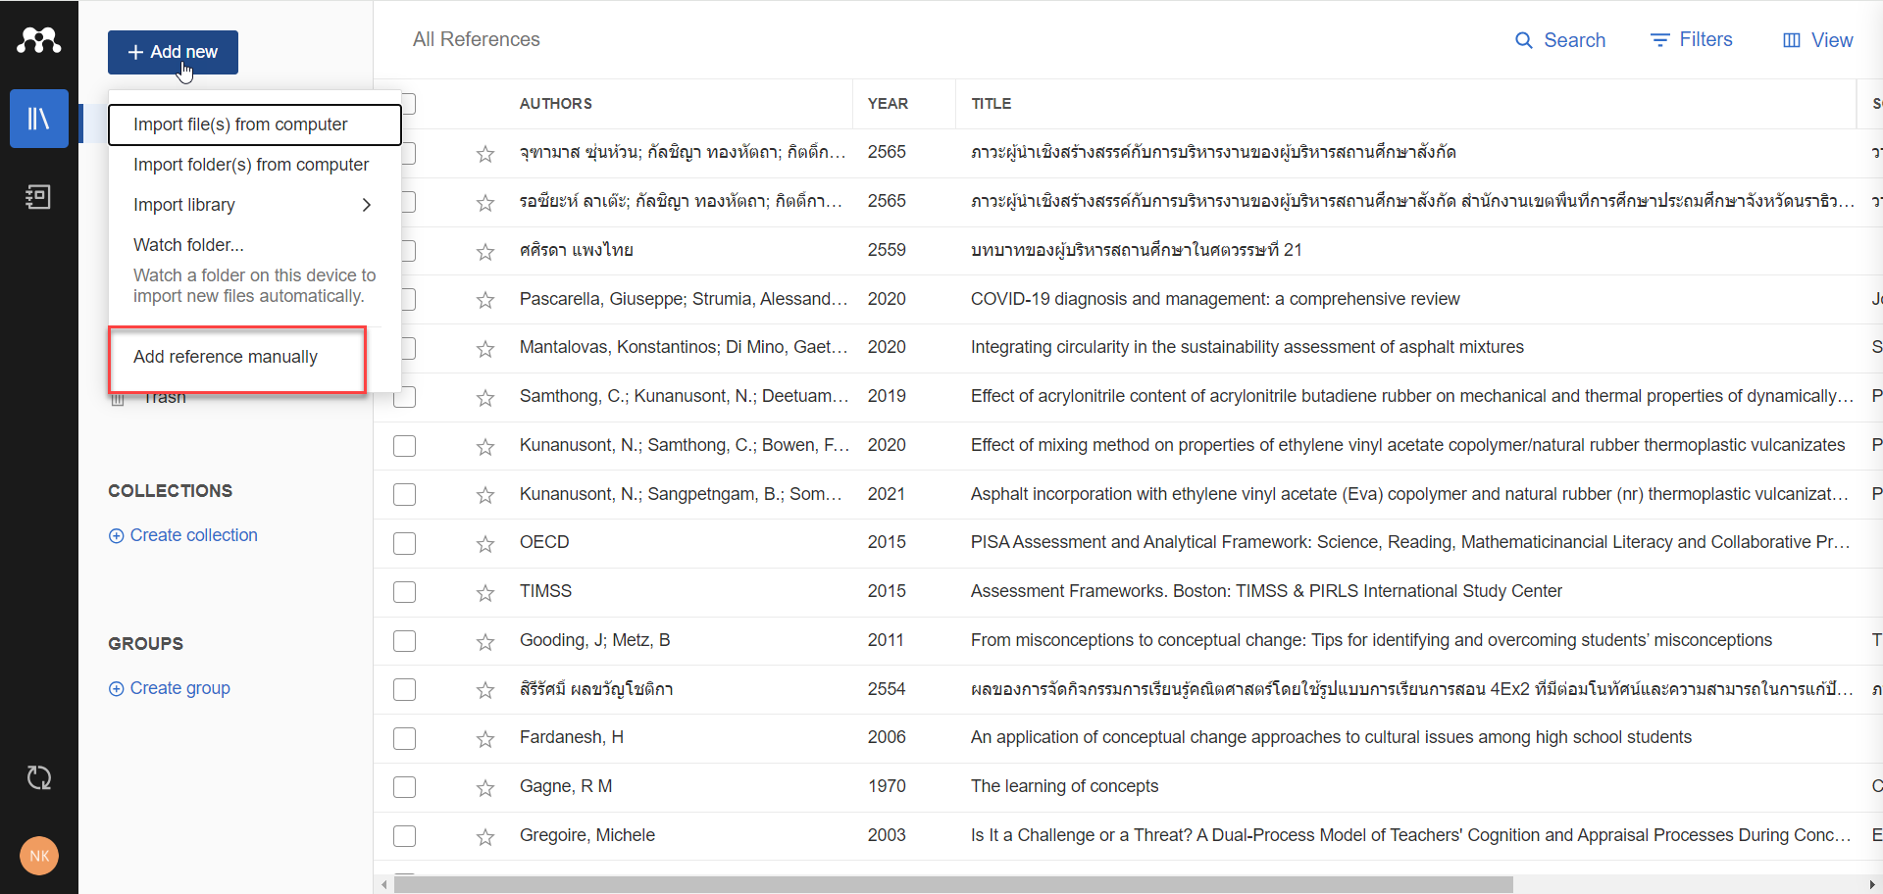1883x894 pixels.
Task: Click the plus icon beside Create group
Action: click(117, 689)
